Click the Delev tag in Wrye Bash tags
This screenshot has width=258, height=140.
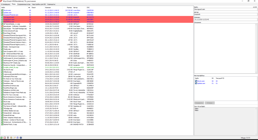[x=197, y=109]
